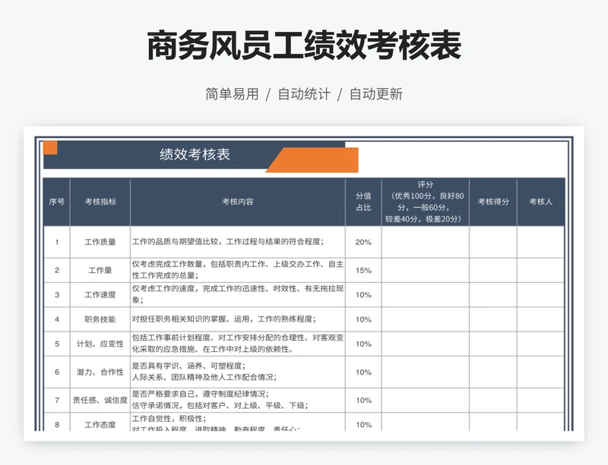This screenshot has width=608, height=465.
Task: Select the 10% weight for 计划、应变性
Action: [x=363, y=344]
